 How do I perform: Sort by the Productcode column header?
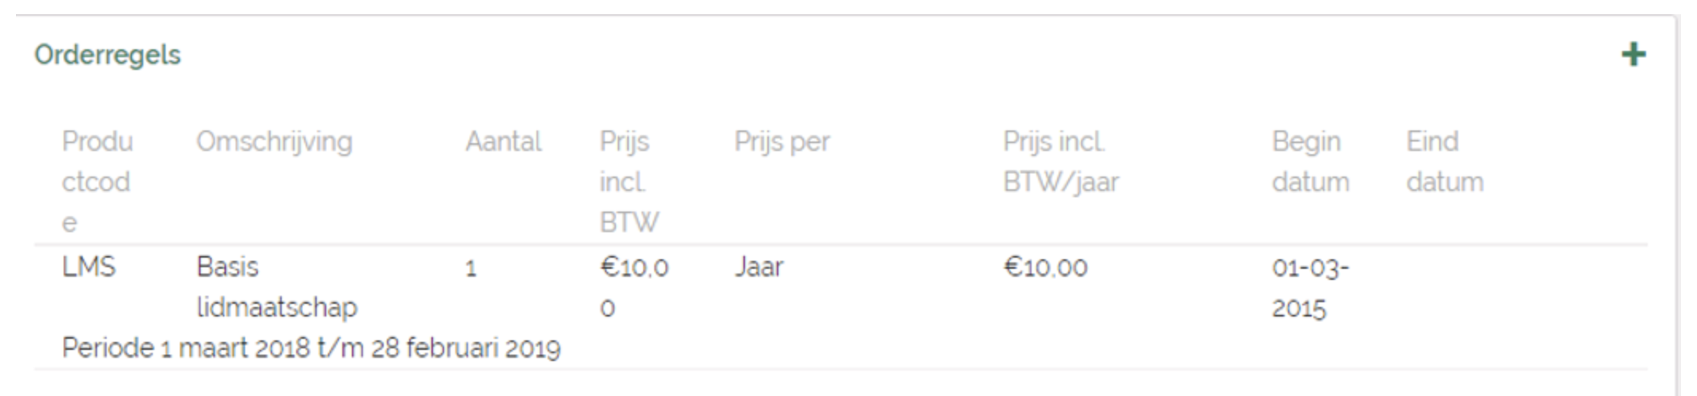tap(97, 181)
